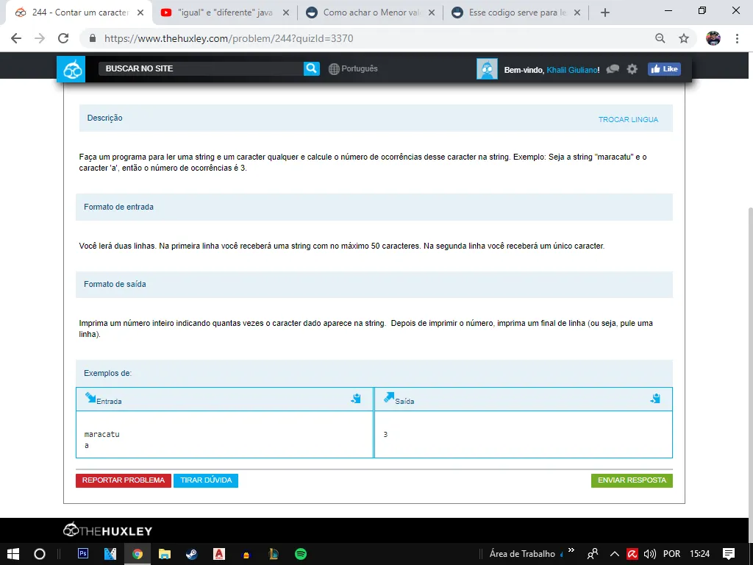Close the 244 - Contar um caracter tab
This screenshot has height=565, width=753.
coord(140,13)
